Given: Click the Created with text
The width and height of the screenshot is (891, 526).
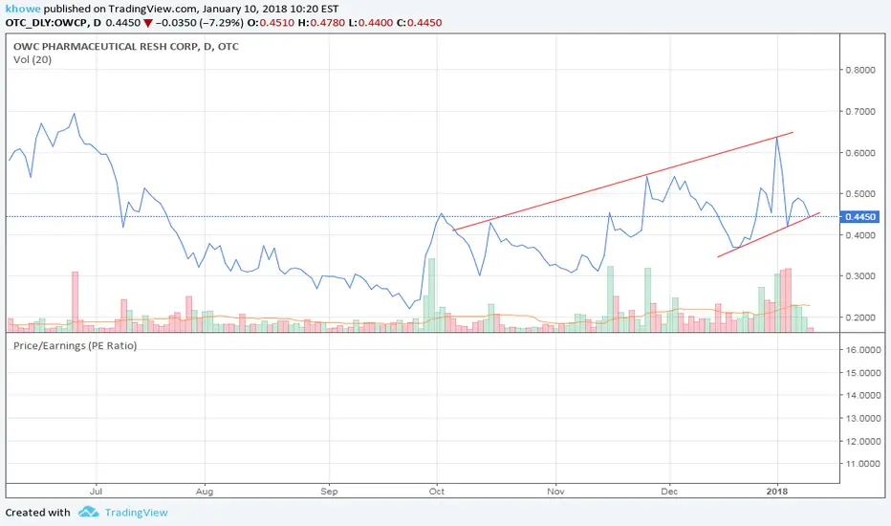Looking at the screenshot, I should tap(37, 513).
